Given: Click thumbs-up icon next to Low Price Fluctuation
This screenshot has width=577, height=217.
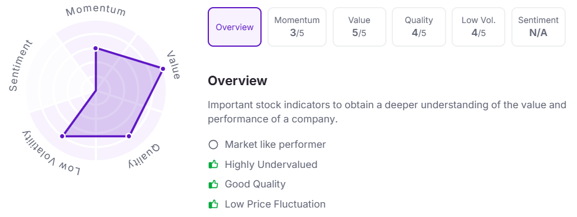Looking at the screenshot, I should click(x=213, y=204).
